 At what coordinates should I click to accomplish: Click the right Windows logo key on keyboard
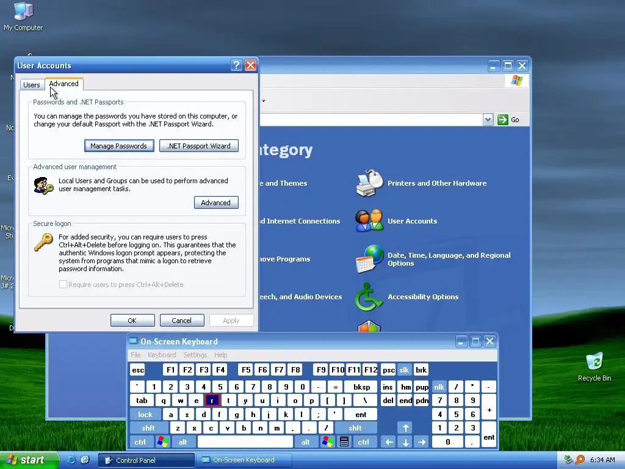pos(327,442)
